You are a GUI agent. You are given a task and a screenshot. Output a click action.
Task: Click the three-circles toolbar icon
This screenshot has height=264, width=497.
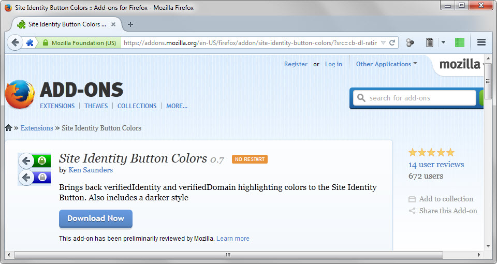[x=410, y=42]
